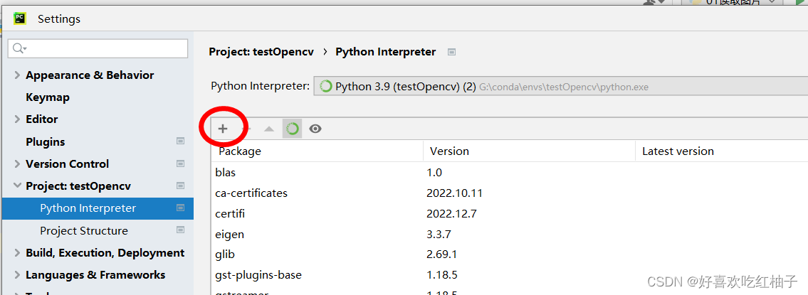Click version 2.69.1 cell
808x295 pixels.
[441, 254]
